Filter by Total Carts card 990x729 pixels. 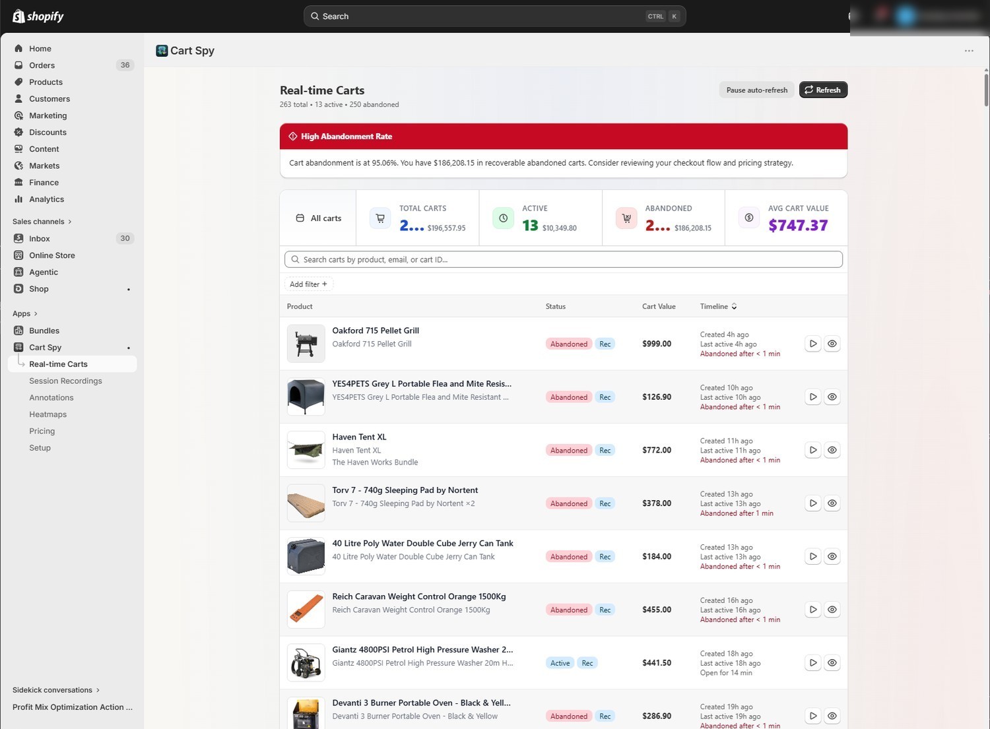click(418, 218)
